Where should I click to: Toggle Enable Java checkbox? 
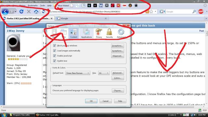pyautogui.click(x=54, y=61)
